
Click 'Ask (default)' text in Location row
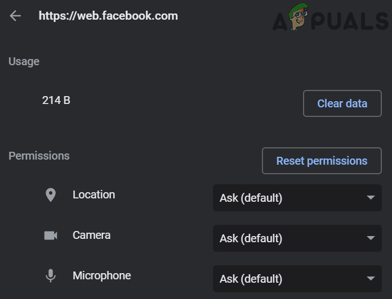[x=251, y=198]
